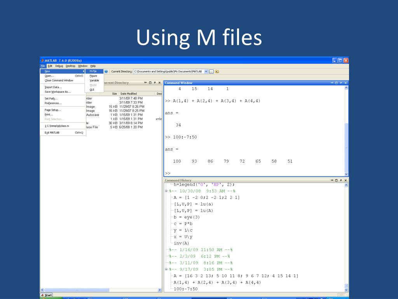This screenshot has width=398, height=299.
Task: Open the Edit menu
Action: tap(50, 66)
